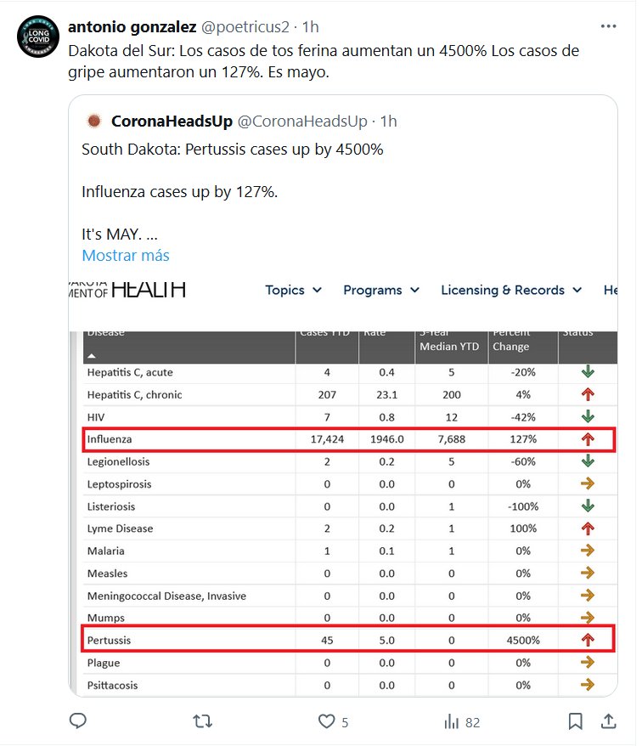The image size is (642, 746).
Task: Click the reply speech bubble icon
Action: pos(78,721)
